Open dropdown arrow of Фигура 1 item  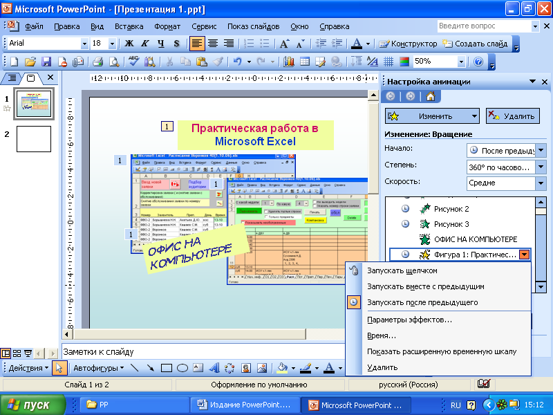525,255
